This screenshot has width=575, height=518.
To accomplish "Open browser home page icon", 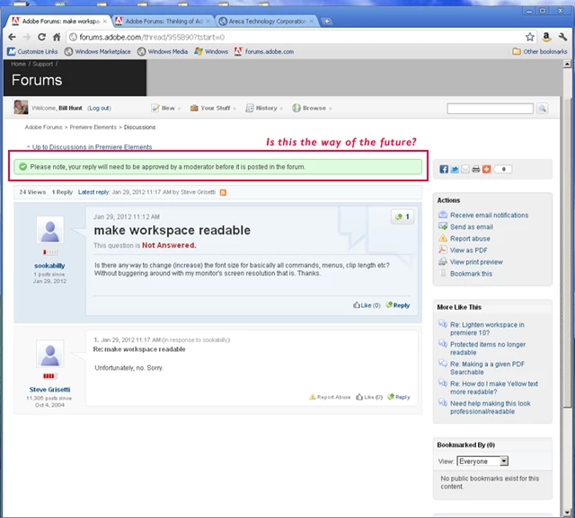I will point(57,37).
